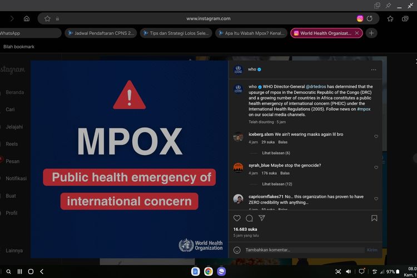Toggle like on iceberg.slxm's comment

coord(376,136)
